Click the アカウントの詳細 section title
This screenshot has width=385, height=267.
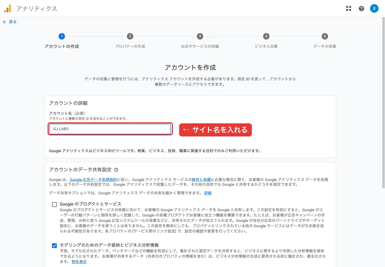click(x=68, y=103)
